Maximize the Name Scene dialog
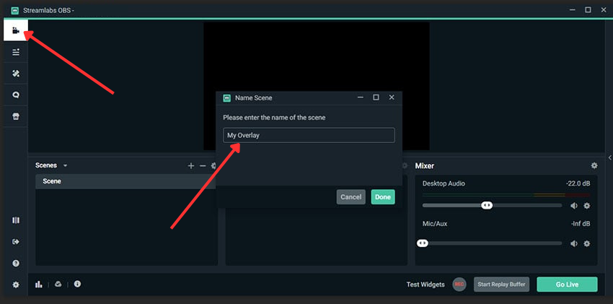Viewport: 613px width, 304px height. click(x=376, y=97)
